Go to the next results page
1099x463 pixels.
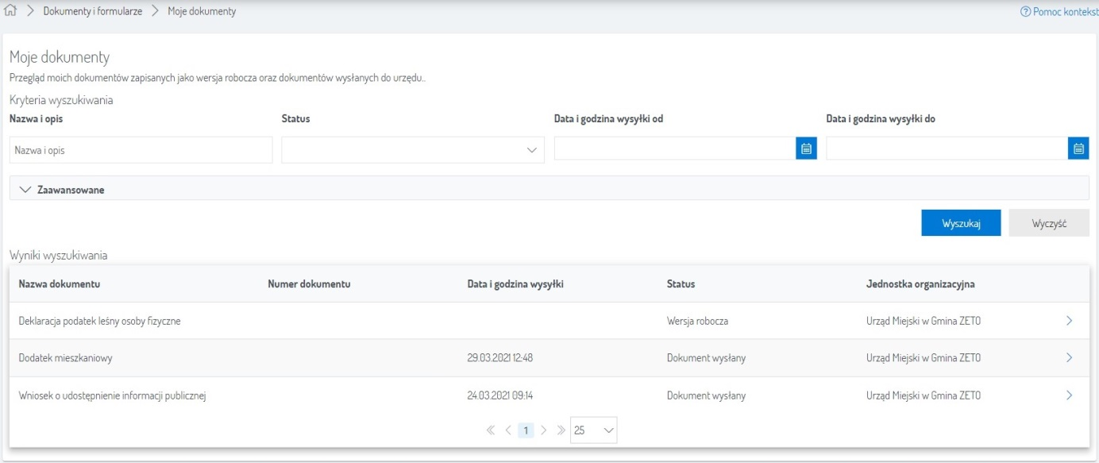click(x=544, y=430)
